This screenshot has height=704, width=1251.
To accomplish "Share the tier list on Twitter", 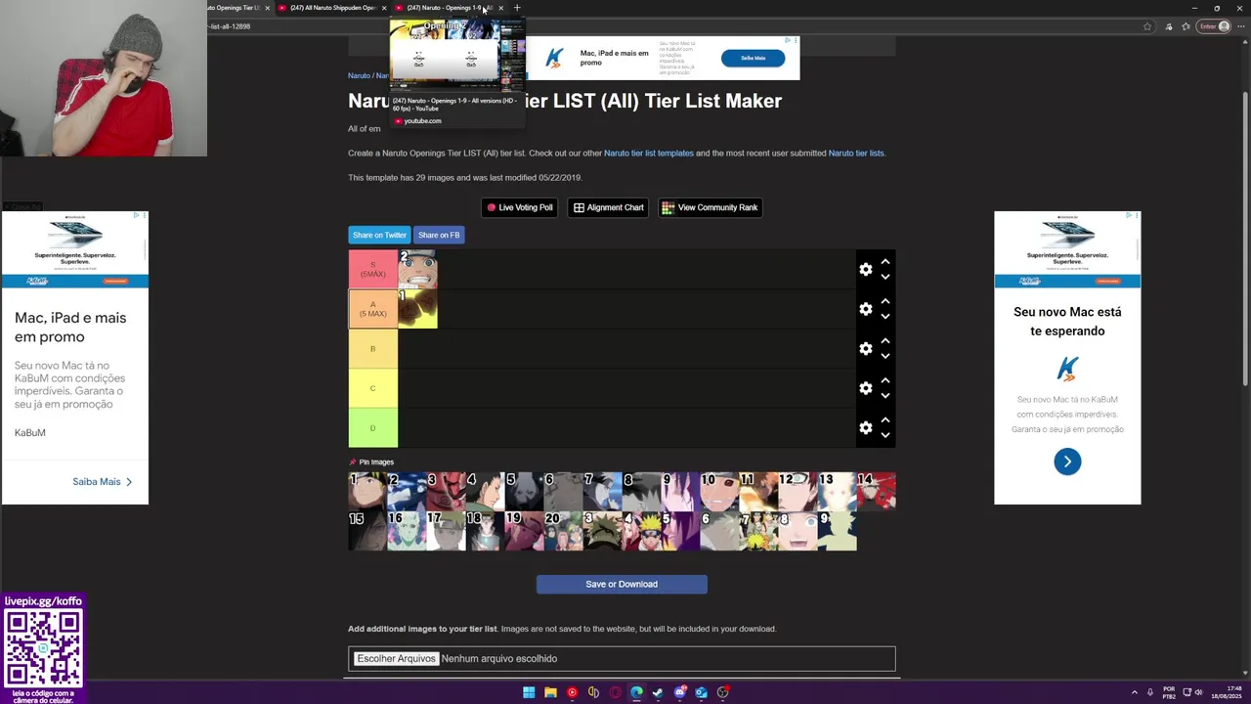I will click(x=379, y=235).
